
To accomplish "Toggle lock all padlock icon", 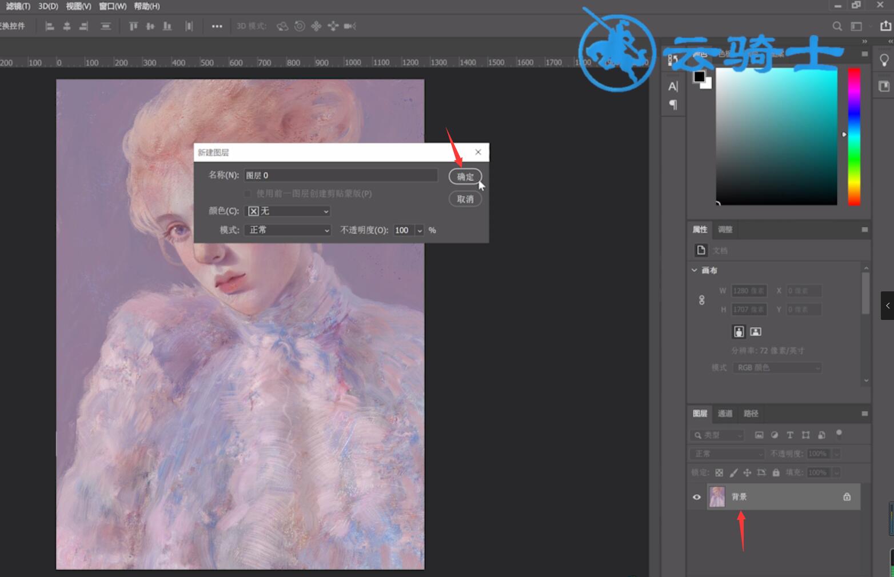I will 776,472.
